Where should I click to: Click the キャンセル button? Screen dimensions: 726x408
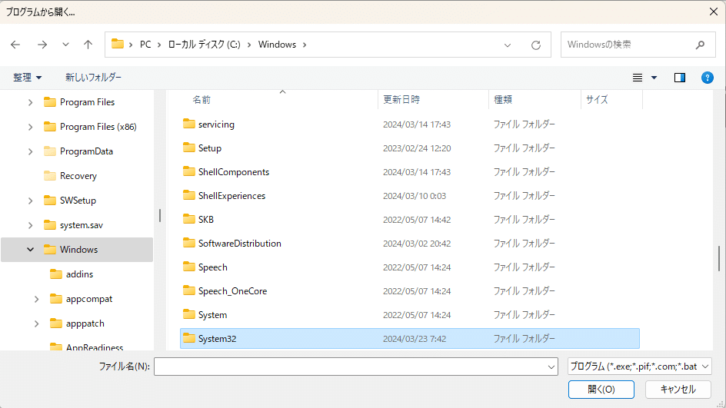point(678,390)
